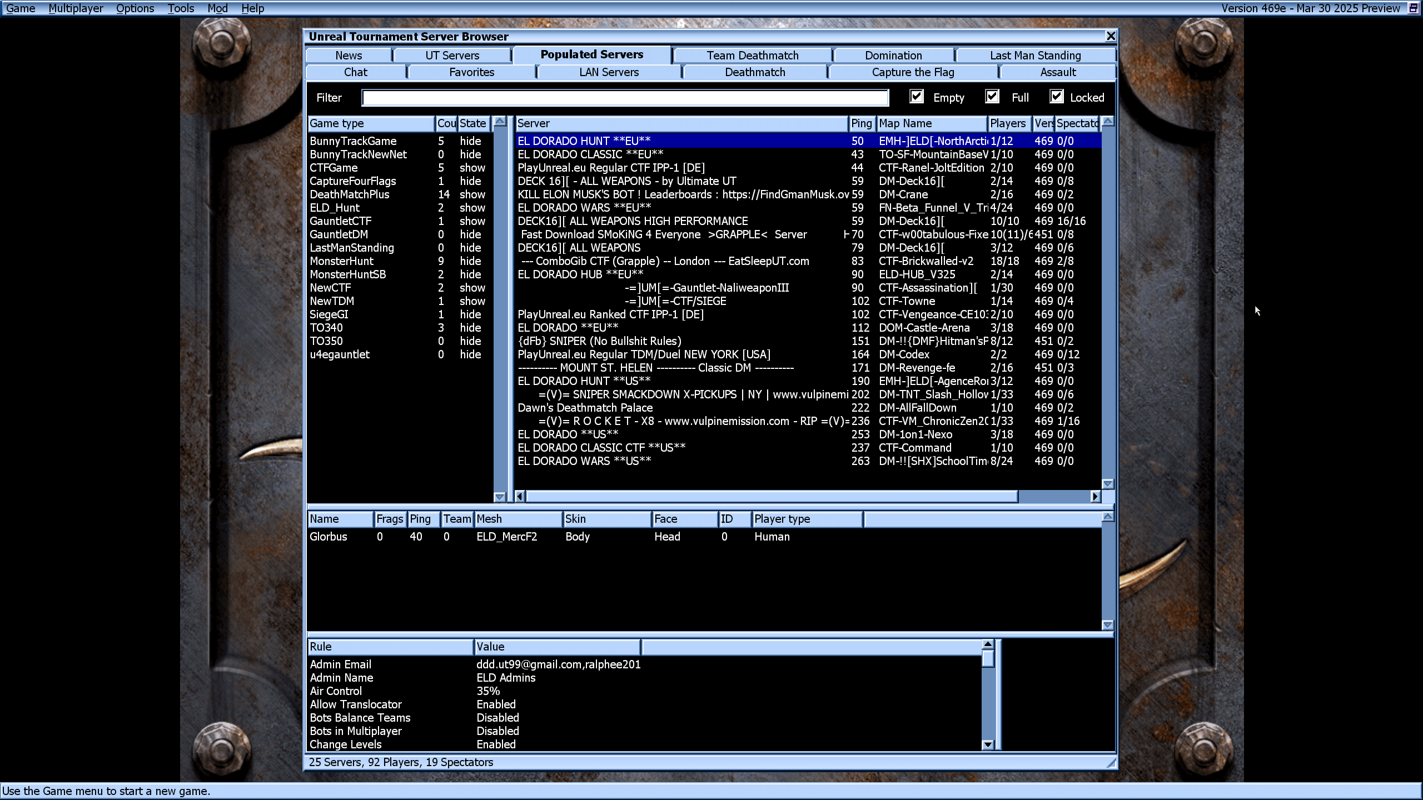This screenshot has width=1423, height=800.
Task: Select KILL ELON MUSK'S BOT server row
Action: pyautogui.click(x=808, y=194)
